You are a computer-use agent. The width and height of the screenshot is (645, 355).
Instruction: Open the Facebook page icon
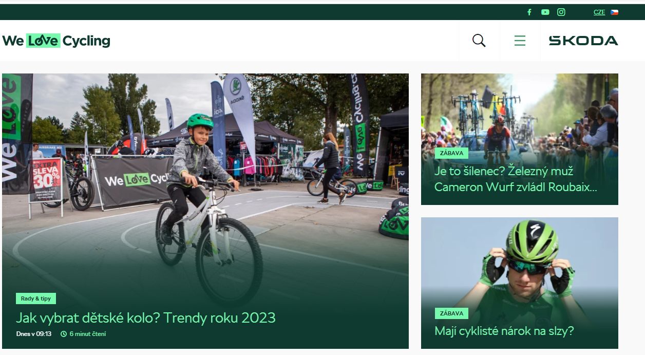coord(529,12)
